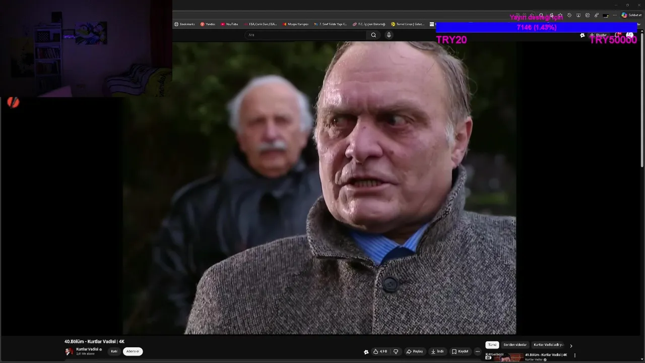Image resolution: width=645 pixels, height=363 pixels.
Task: Click the Copilot Sohbet et button
Action: click(631, 15)
